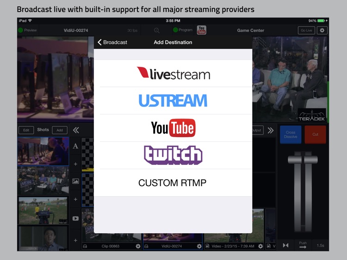Tap the Output button behind the dialog
Viewport: 347px width, 260px height.
[258, 130]
